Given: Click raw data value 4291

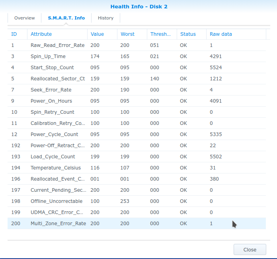Looking at the screenshot, I should [x=216, y=56].
